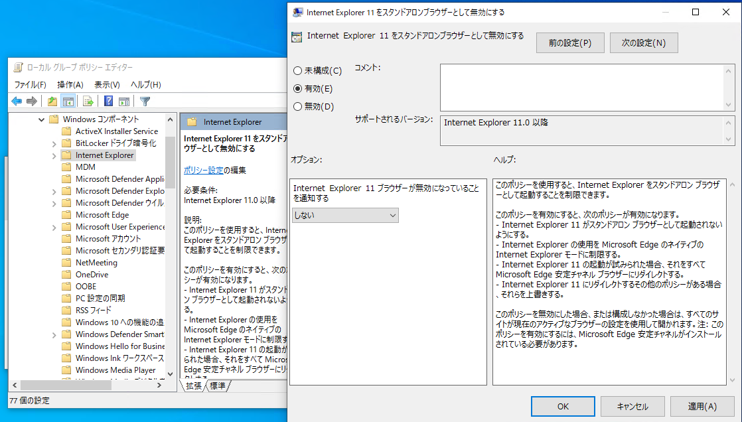Open the しない notification dropdown
The image size is (742, 422).
coord(345,215)
